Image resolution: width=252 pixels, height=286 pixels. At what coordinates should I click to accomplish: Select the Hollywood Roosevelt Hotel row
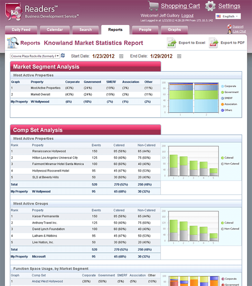tap(85, 171)
